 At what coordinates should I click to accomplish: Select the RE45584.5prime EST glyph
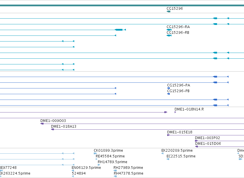tap(96, 159)
